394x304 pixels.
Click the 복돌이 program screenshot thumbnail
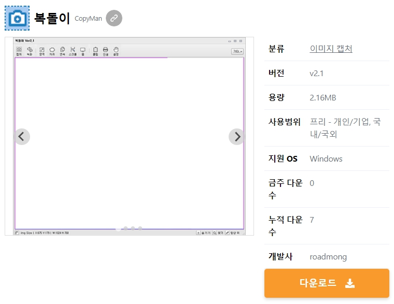tap(129, 136)
